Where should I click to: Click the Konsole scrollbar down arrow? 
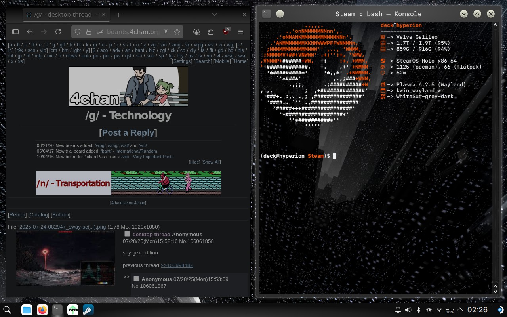point(495,291)
